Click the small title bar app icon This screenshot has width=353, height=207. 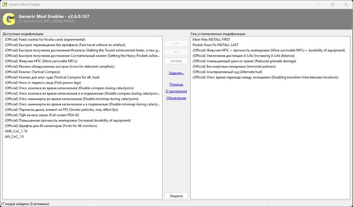tap(5, 4)
